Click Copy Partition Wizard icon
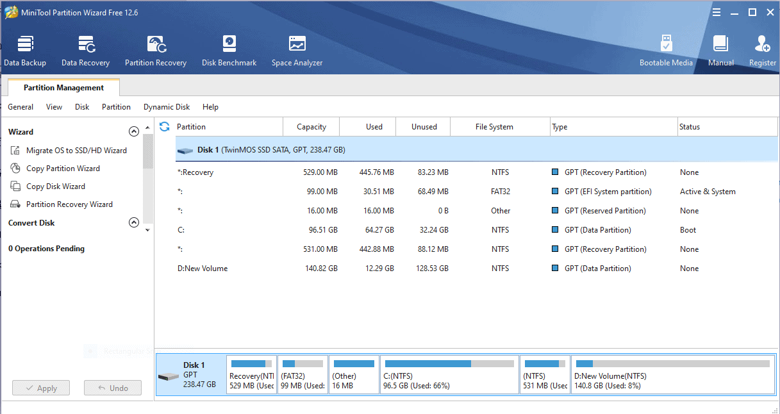The width and height of the screenshot is (780, 414). 15,169
